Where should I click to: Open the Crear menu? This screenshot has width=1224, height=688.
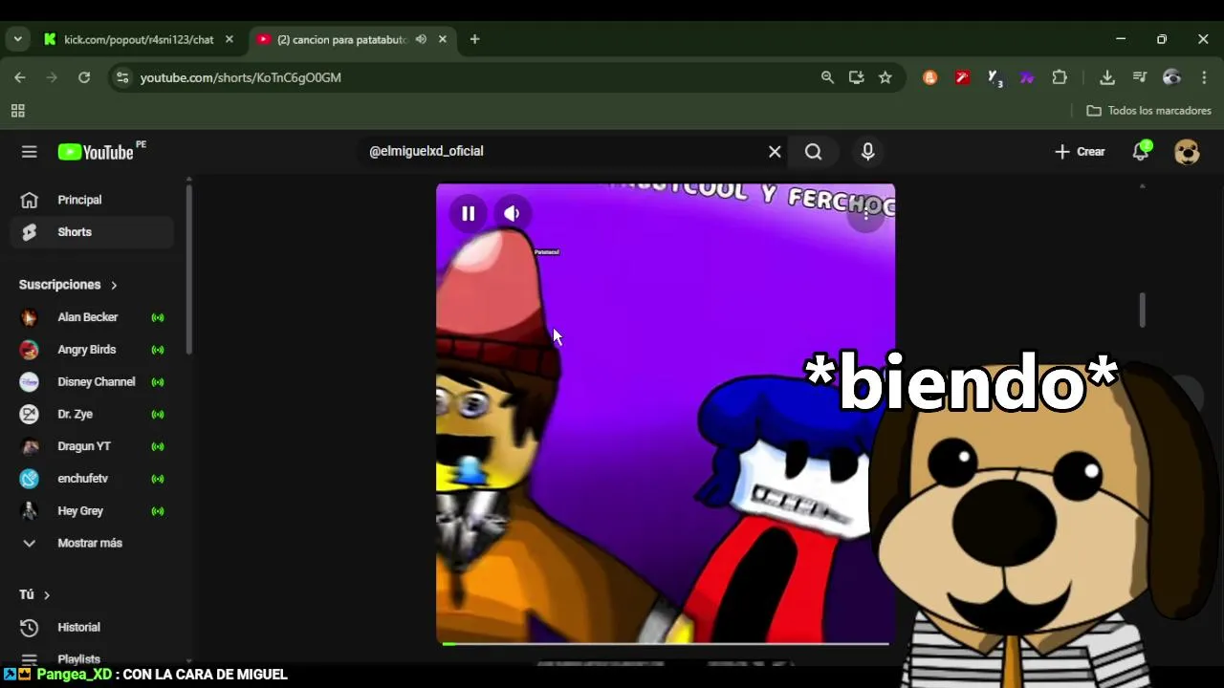point(1080,151)
